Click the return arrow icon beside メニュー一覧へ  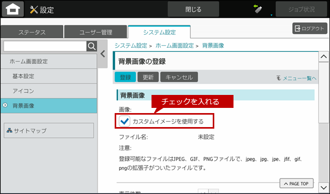[279, 78]
